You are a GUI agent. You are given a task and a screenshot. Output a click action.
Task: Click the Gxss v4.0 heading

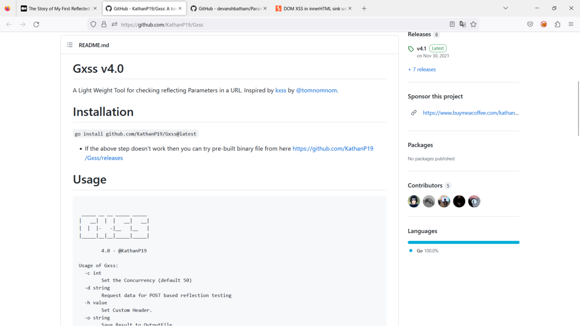pos(99,69)
